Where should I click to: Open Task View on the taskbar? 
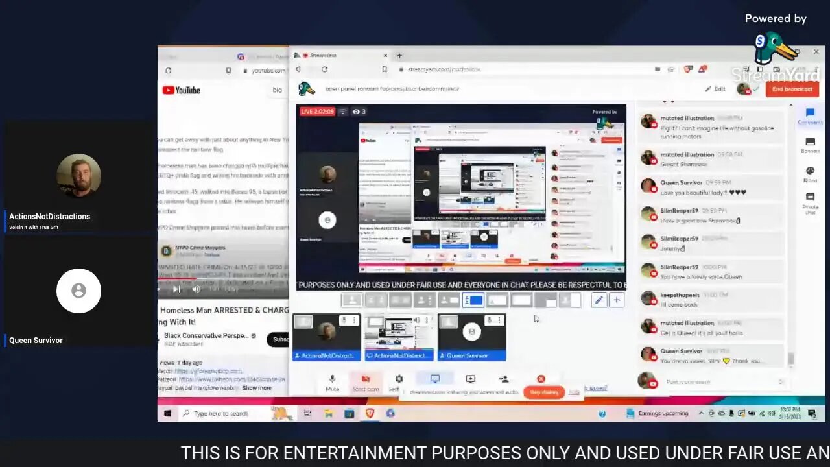(308, 413)
